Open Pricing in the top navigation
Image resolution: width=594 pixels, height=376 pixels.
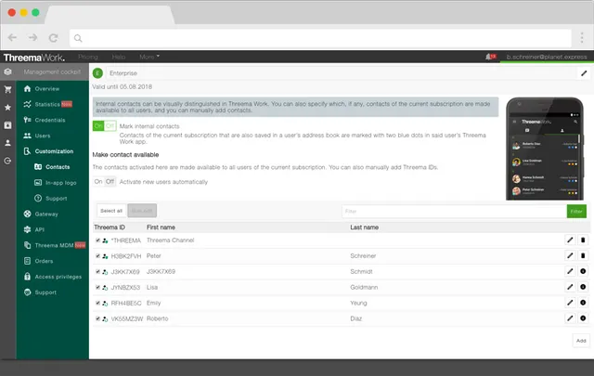click(x=88, y=57)
